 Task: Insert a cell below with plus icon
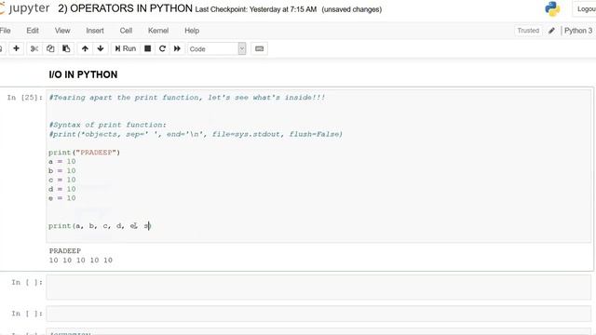coord(16,48)
